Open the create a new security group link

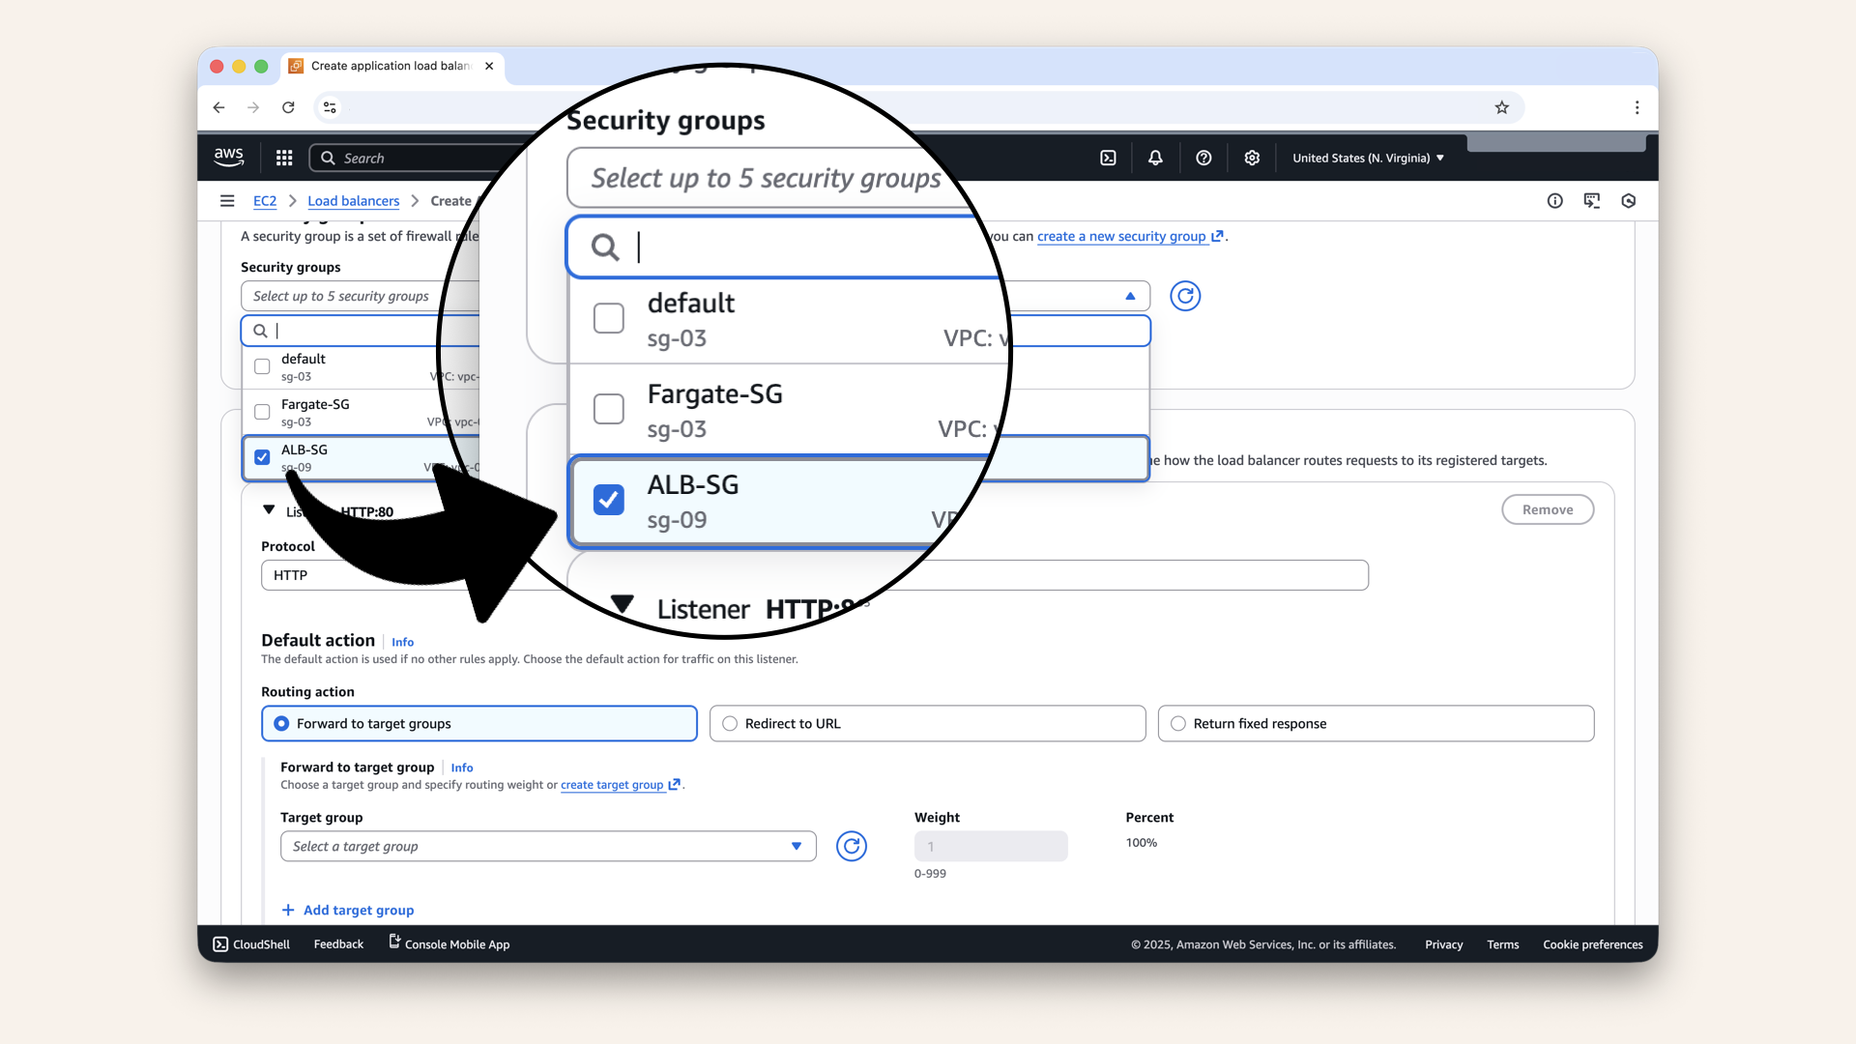coord(1121,237)
